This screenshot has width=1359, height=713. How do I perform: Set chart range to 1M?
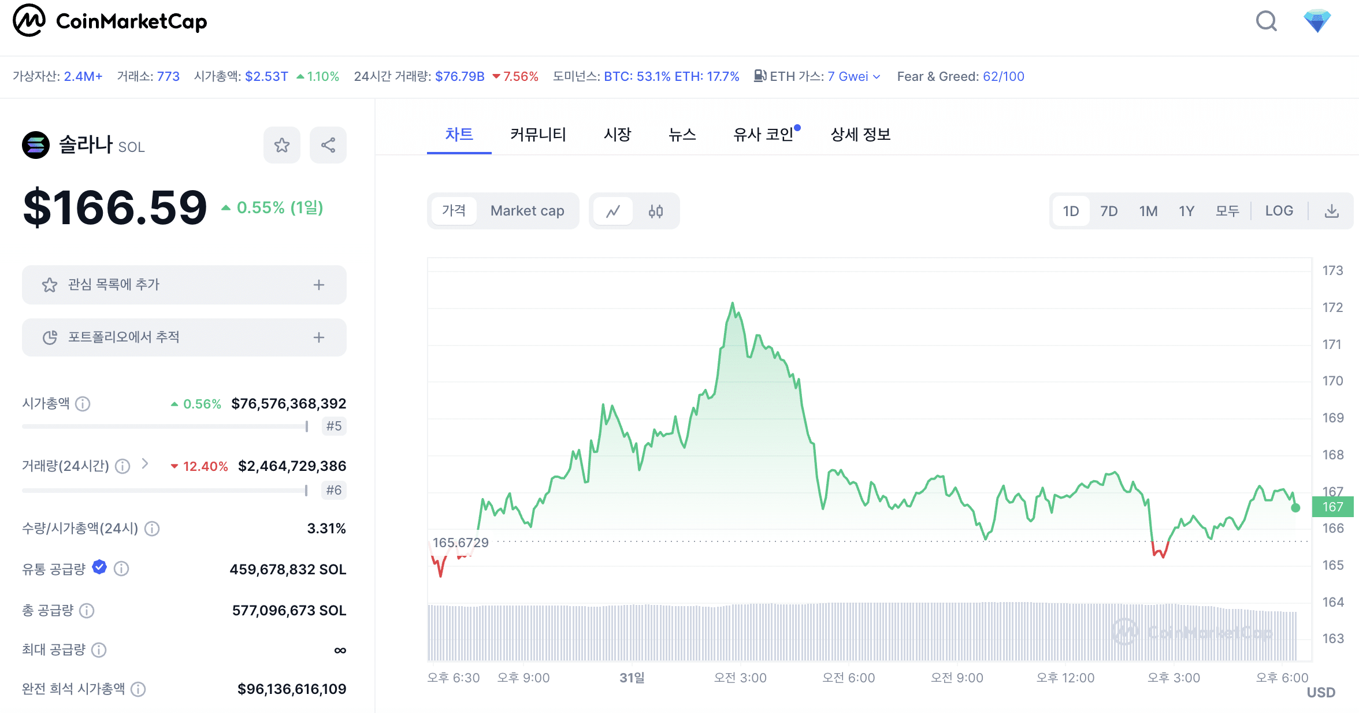coord(1148,211)
